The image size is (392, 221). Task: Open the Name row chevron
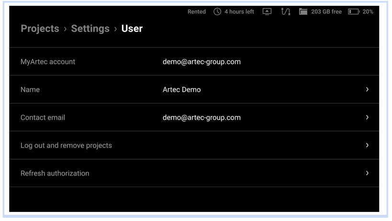[x=367, y=89]
